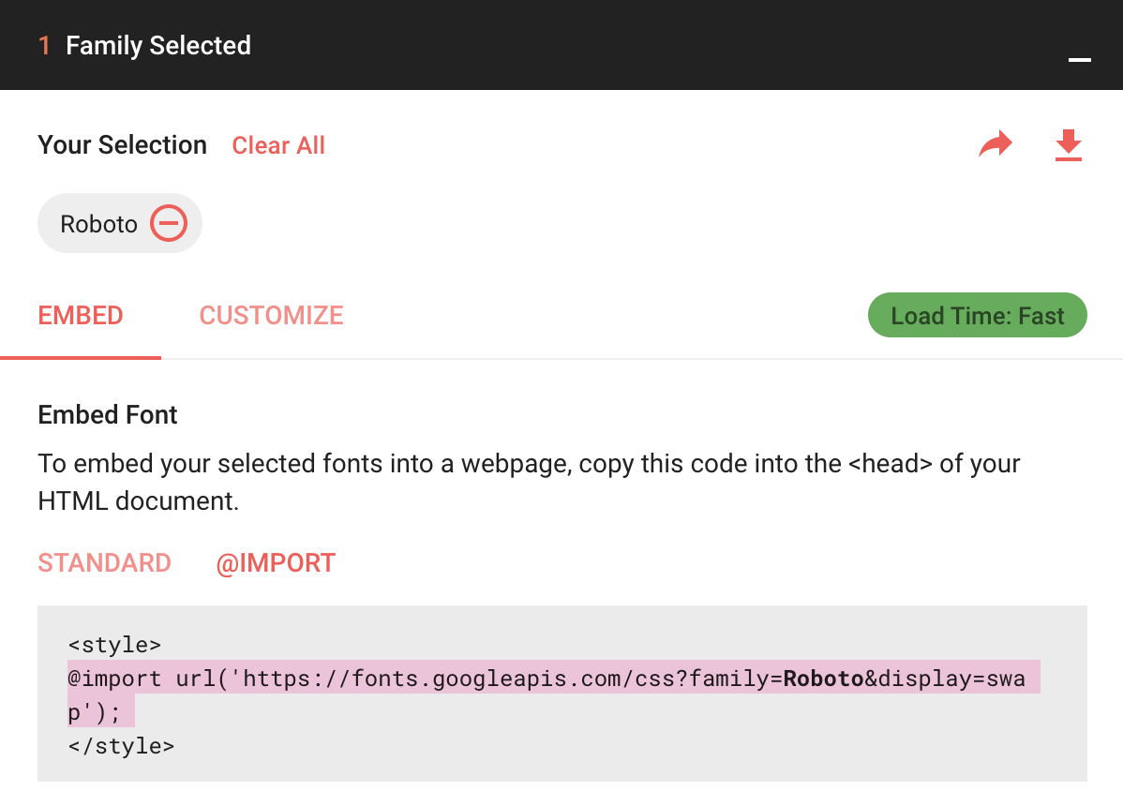Click the Roboto chip label
Viewport: 1123px width, 806px height.
point(98,224)
